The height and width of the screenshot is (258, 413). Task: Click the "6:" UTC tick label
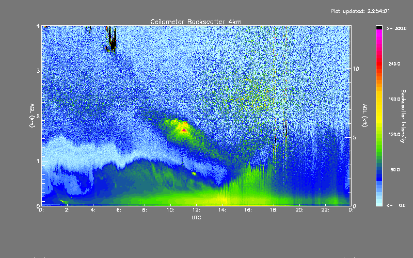(119, 210)
